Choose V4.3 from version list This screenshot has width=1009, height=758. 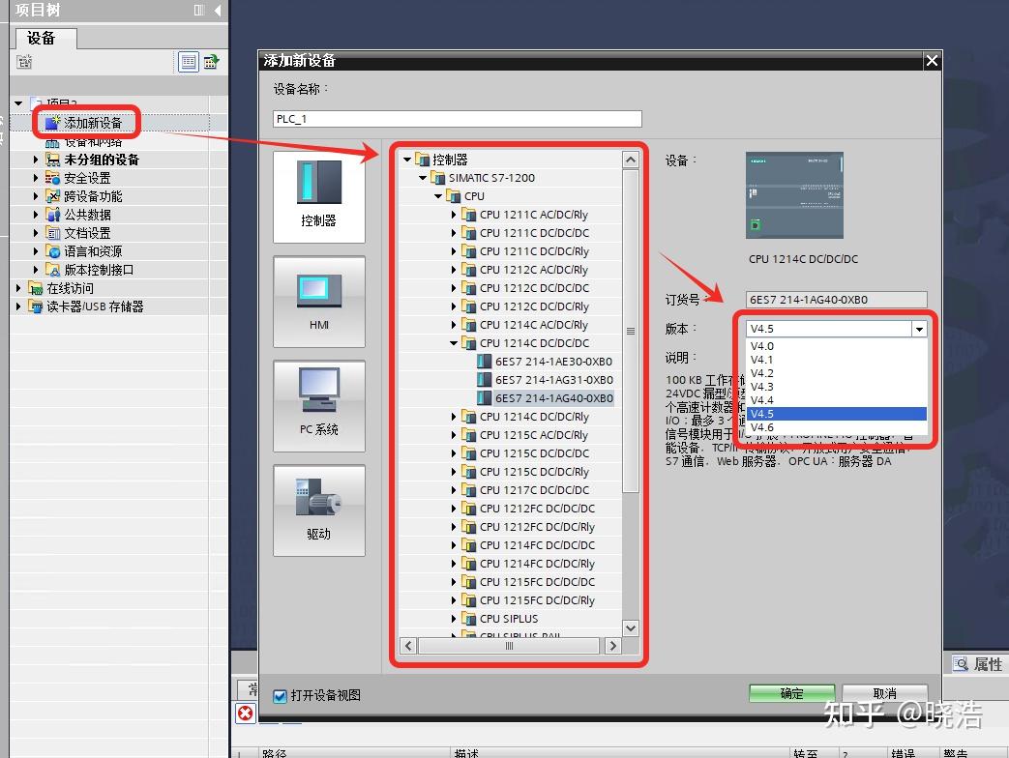[837, 387]
